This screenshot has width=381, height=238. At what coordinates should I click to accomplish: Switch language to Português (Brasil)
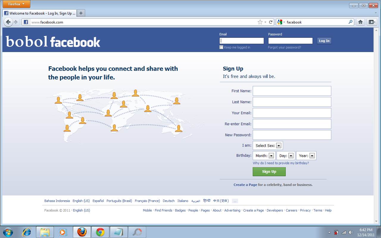point(119,201)
